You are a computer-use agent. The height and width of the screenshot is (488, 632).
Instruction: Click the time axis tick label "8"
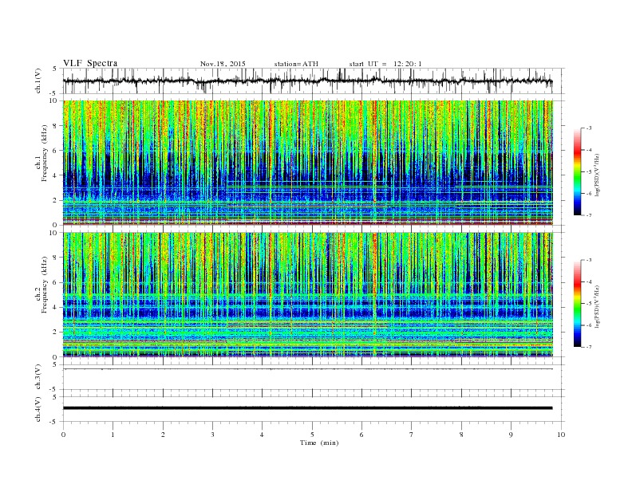pos(461,435)
